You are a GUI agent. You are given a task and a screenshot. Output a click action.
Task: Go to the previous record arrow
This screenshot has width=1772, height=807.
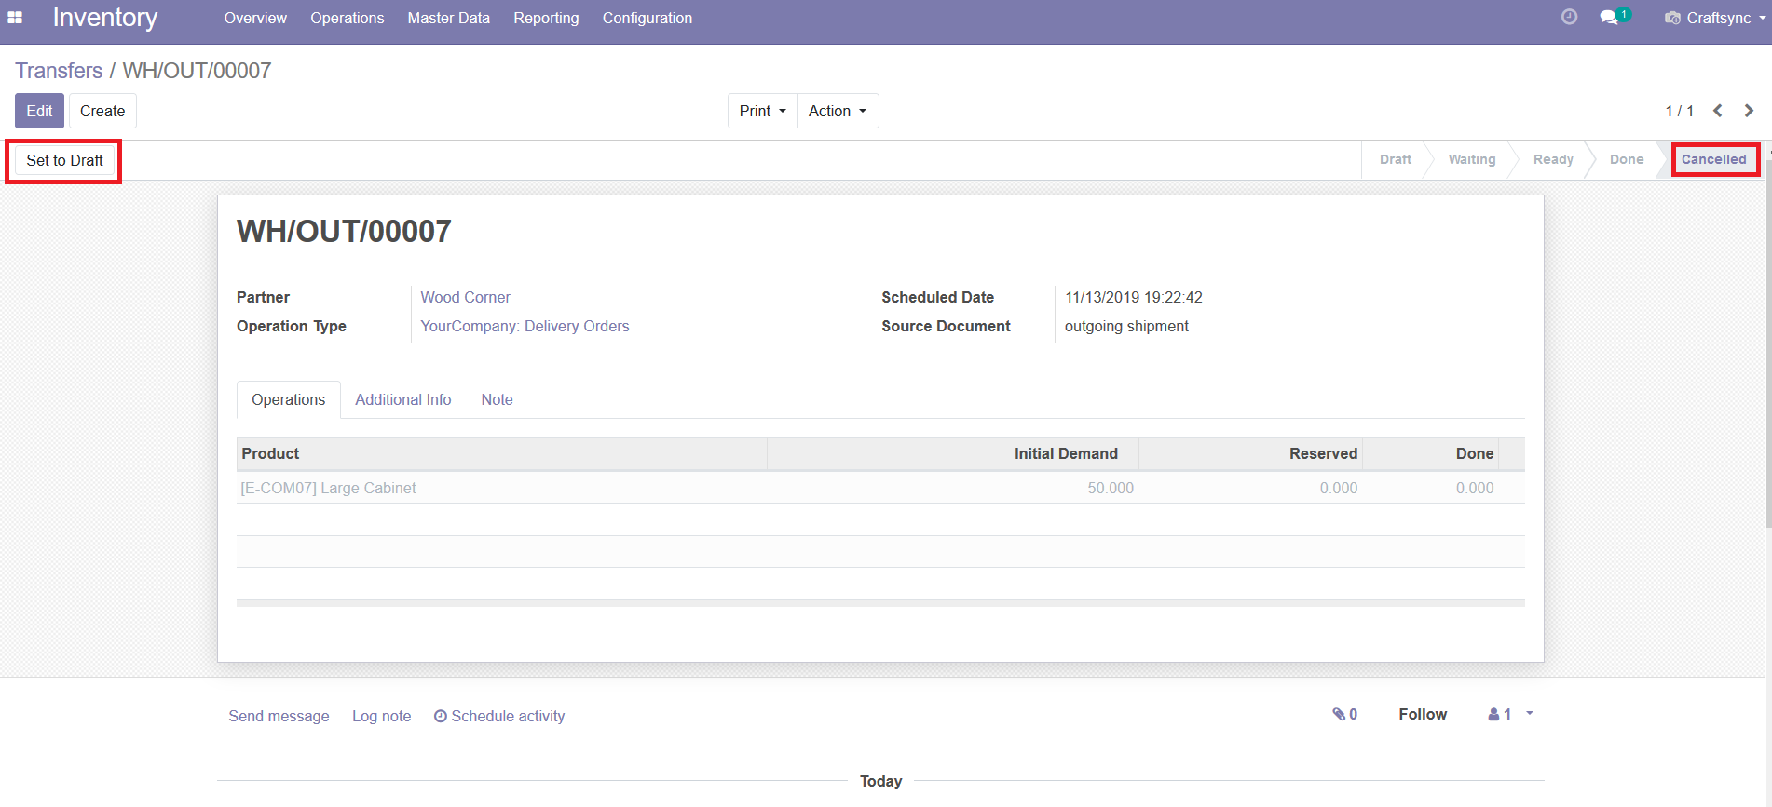click(1717, 111)
